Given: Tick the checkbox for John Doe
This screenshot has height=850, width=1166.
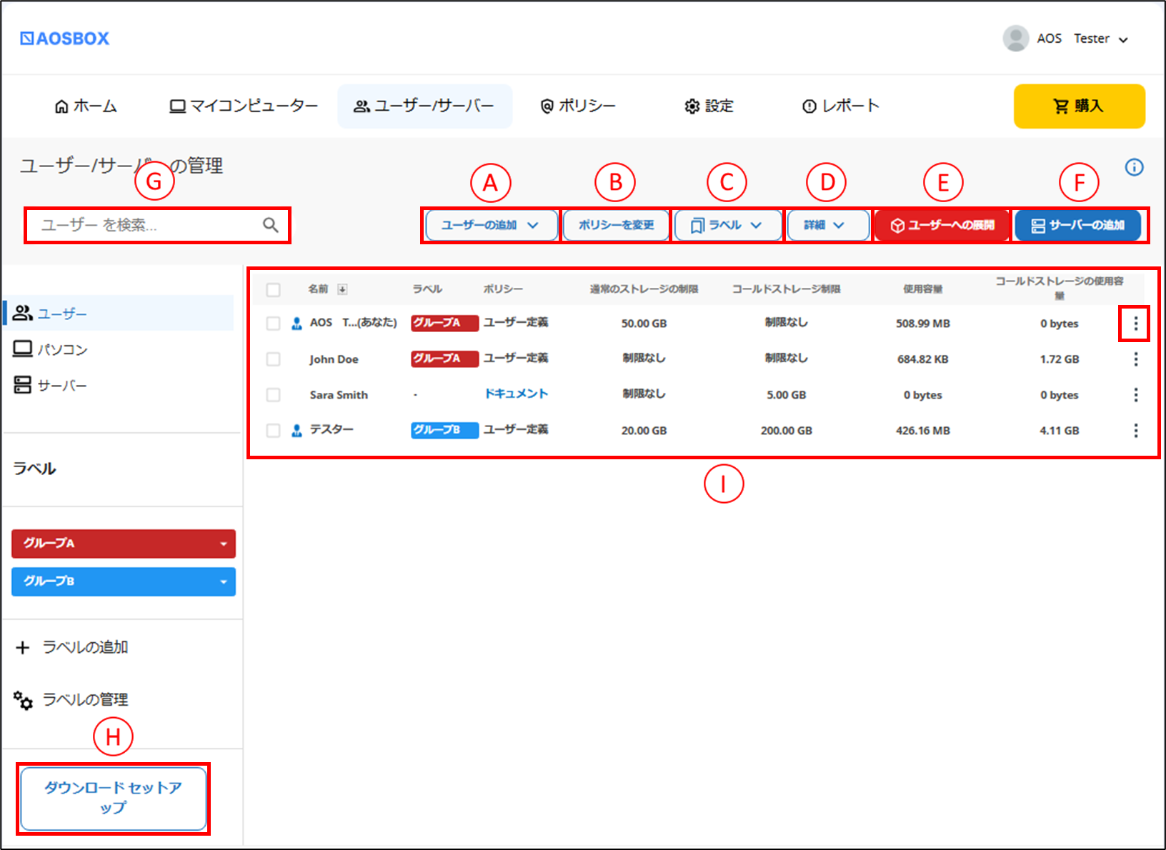Looking at the screenshot, I should tap(273, 359).
